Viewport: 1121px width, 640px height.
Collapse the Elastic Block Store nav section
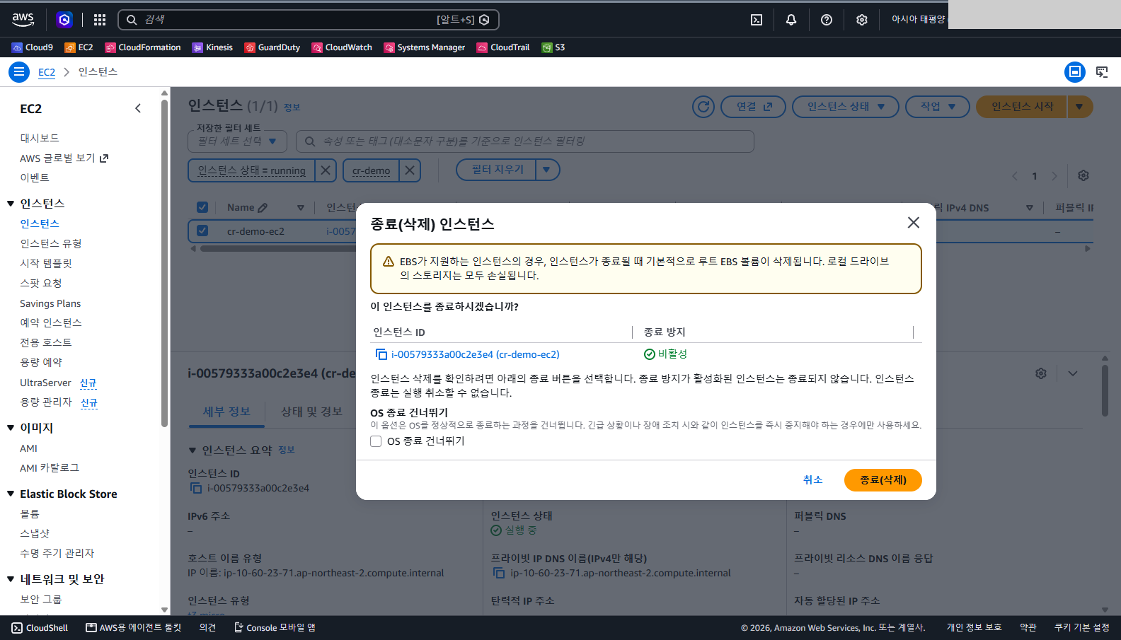pyautogui.click(x=11, y=494)
